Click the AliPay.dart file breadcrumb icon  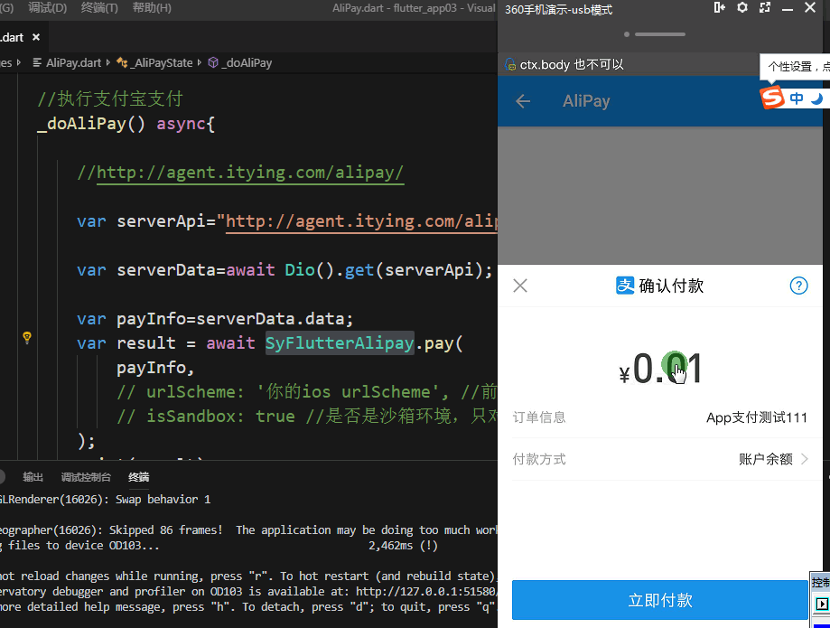click(x=37, y=62)
